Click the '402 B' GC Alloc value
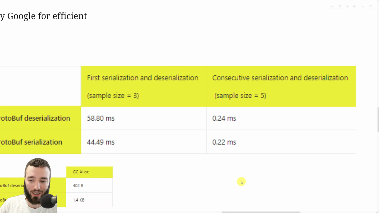The height and width of the screenshot is (213, 379). [78, 185]
